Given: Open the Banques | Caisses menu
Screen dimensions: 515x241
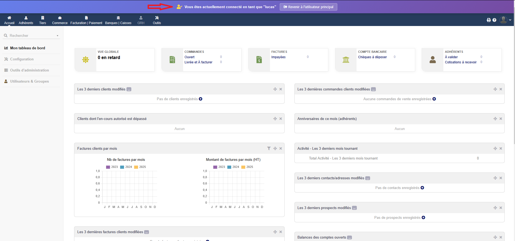Looking at the screenshot, I should [x=118, y=20].
